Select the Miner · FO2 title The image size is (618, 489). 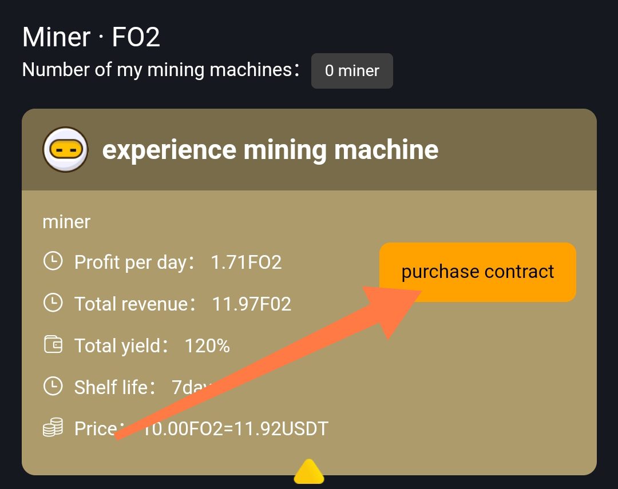coord(90,36)
